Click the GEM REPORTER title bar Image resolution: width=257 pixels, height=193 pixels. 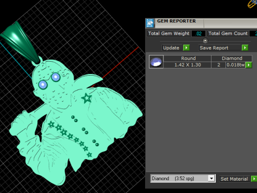[201, 23]
